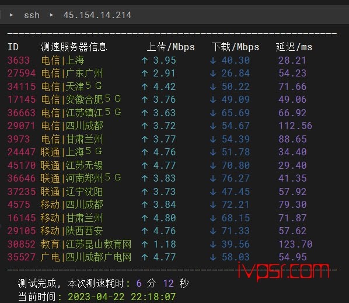Click the timestamp 2023-04-22 22:18:07

122,297
